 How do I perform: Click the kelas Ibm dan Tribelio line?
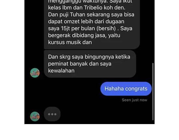(x=87, y=7)
